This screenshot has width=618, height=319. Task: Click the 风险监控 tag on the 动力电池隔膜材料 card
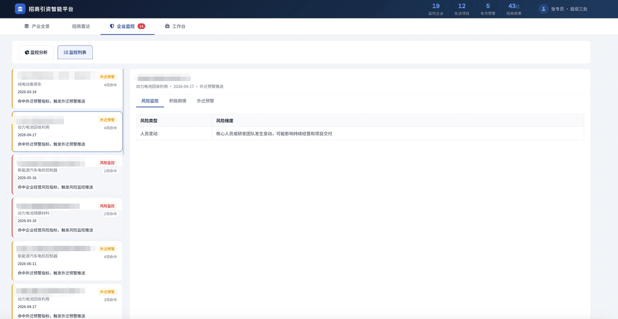107,206
